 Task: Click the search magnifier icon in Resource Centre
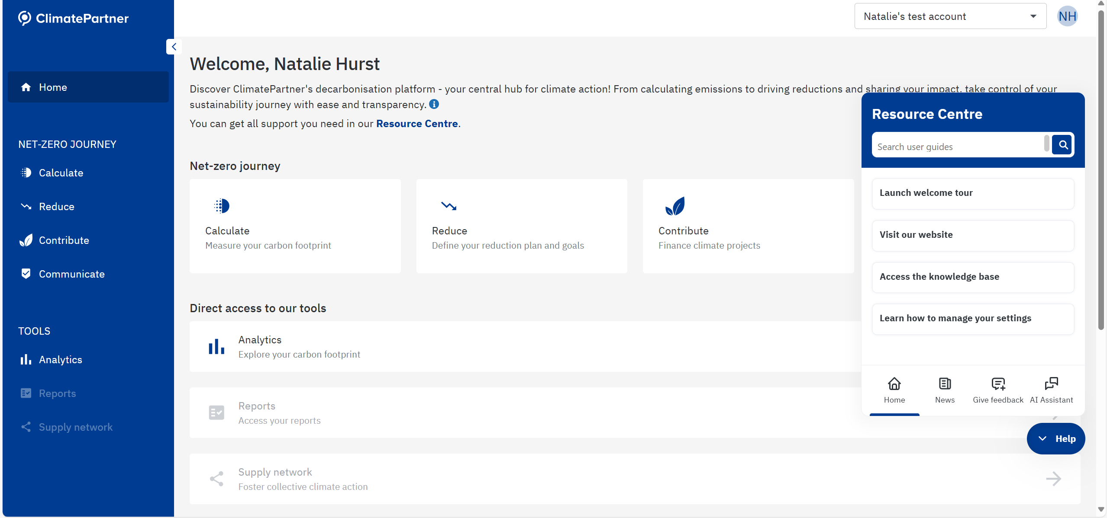[x=1062, y=145]
